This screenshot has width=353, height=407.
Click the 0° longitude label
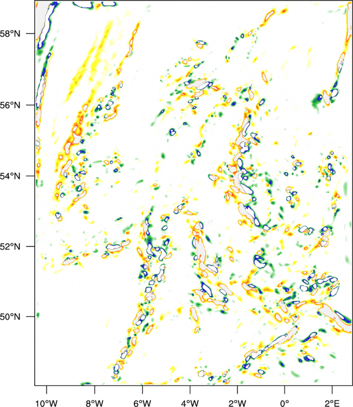(285, 403)
